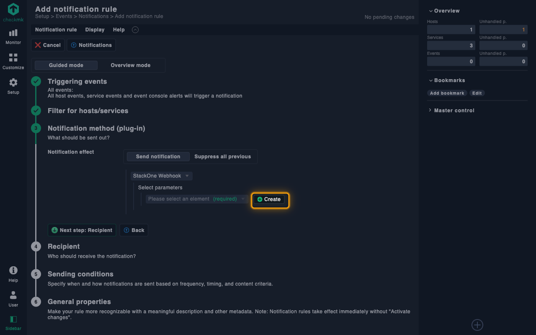Image resolution: width=536 pixels, height=335 pixels.
Task: Click the Add bookmark button
Action: pyautogui.click(x=447, y=93)
